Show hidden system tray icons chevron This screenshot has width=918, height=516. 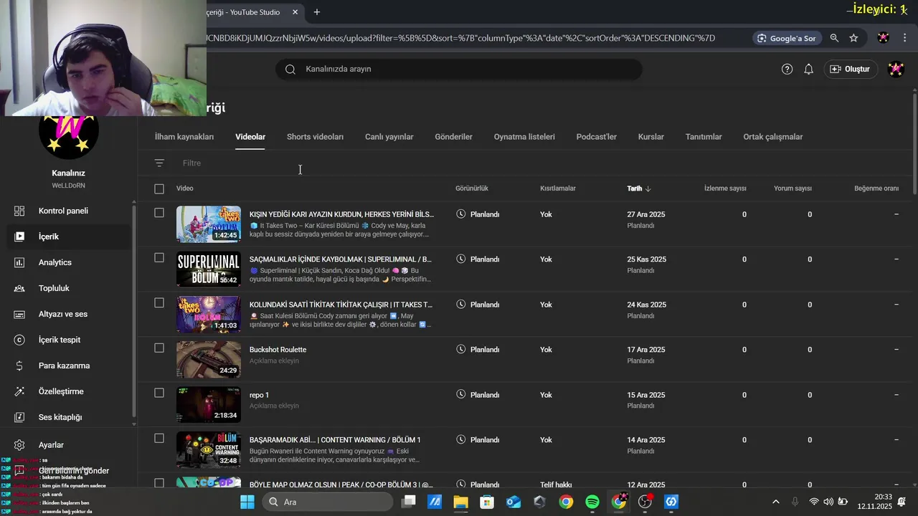pyautogui.click(x=775, y=502)
